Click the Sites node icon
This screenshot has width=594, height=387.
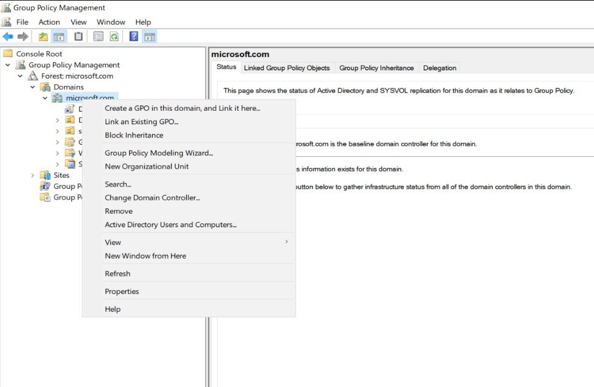[x=45, y=175]
